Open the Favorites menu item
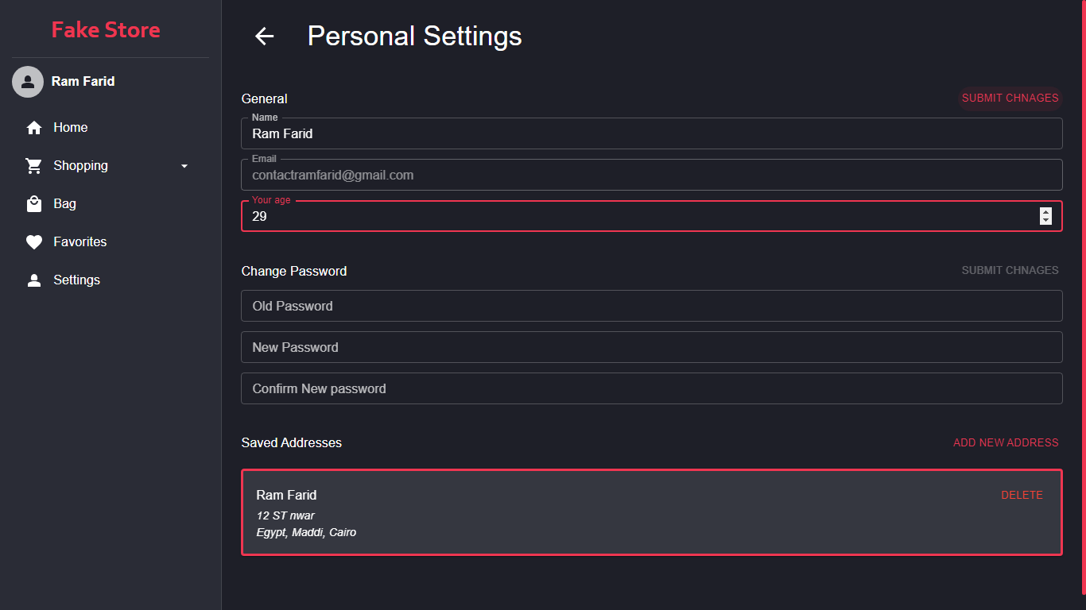 click(x=80, y=242)
